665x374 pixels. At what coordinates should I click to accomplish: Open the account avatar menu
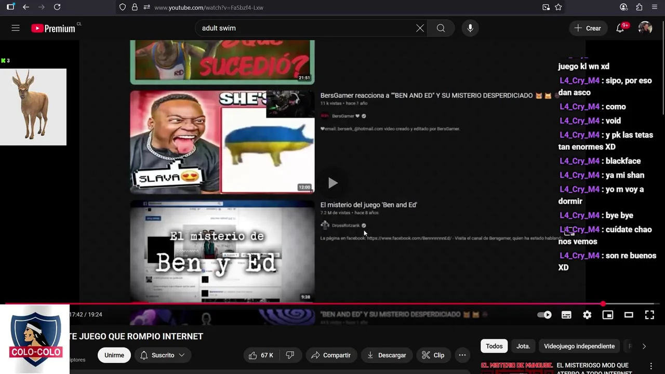point(645,28)
